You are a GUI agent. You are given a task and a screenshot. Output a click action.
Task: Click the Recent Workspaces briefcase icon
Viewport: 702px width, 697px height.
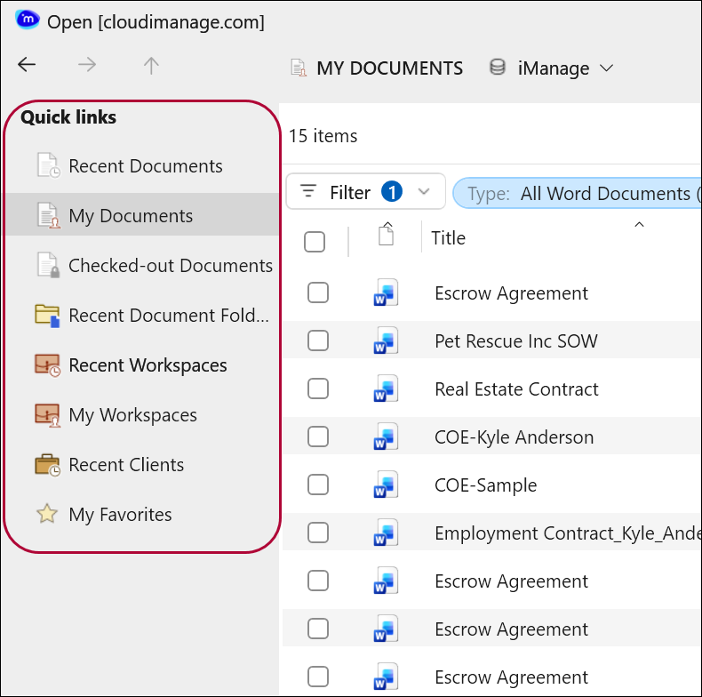tap(47, 365)
